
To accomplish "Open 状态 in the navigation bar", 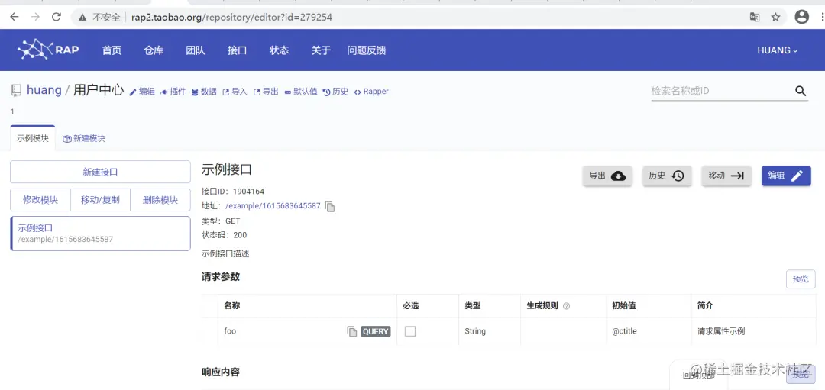I will point(280,50).
